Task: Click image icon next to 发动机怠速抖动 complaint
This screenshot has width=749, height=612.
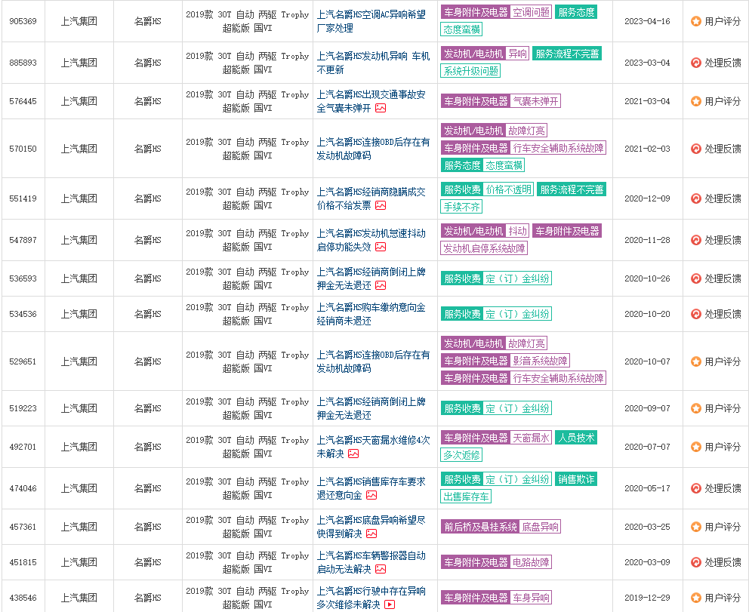Action: point(381,247)
